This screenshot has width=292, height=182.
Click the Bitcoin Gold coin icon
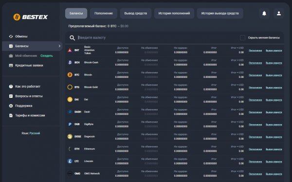click(x=70, y=87)
